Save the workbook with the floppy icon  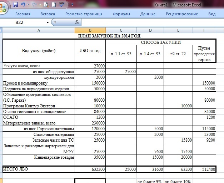(15, 5)
